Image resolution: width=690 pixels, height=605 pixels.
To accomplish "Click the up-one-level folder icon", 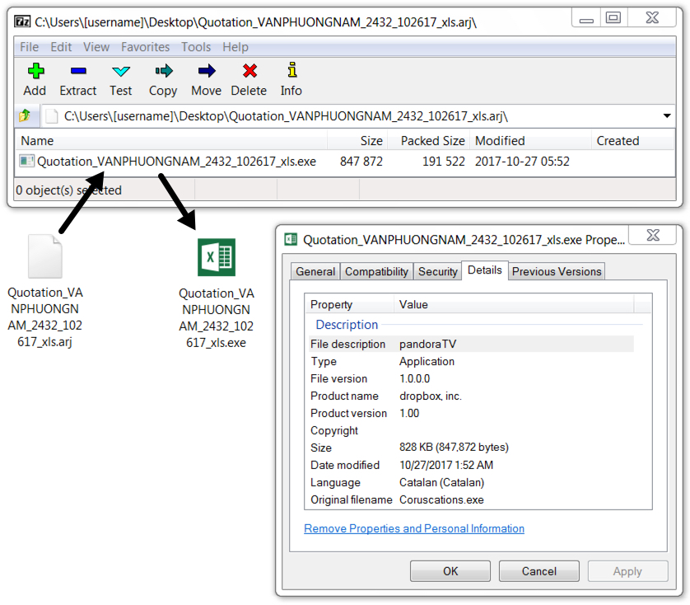I will pos(25,116).
